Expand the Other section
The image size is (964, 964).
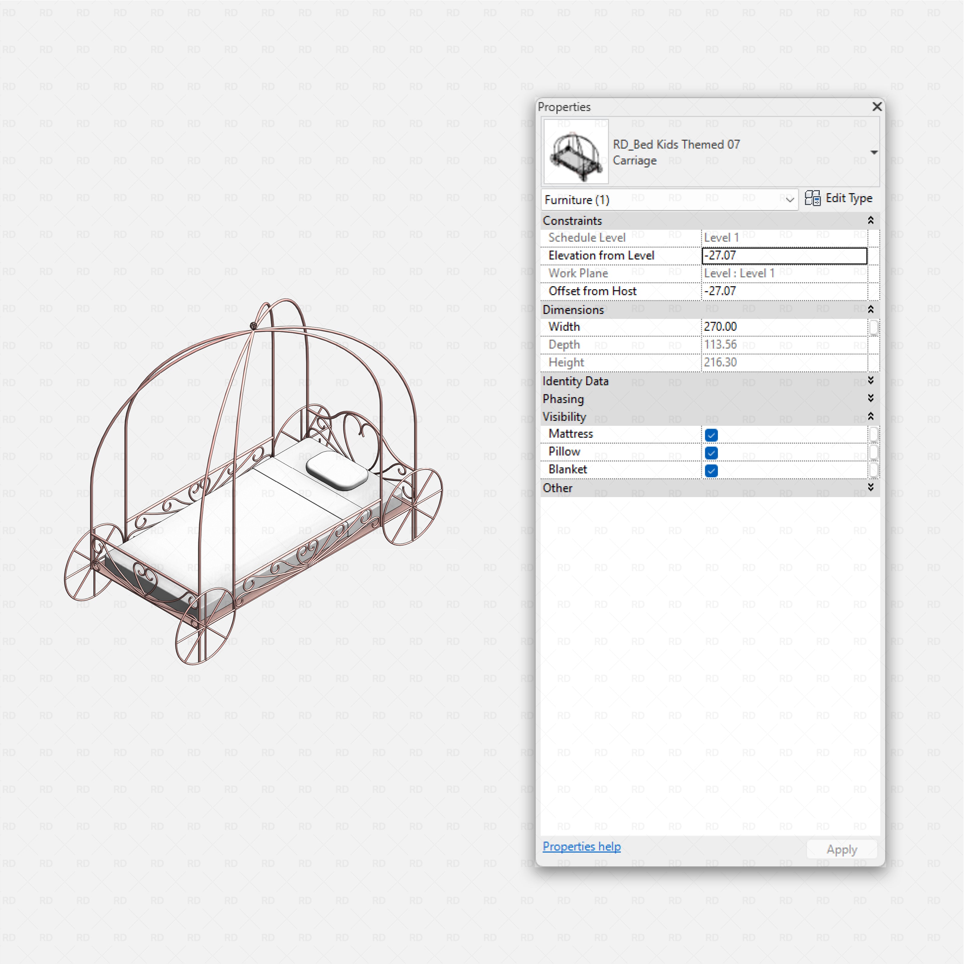pos(870,487)
